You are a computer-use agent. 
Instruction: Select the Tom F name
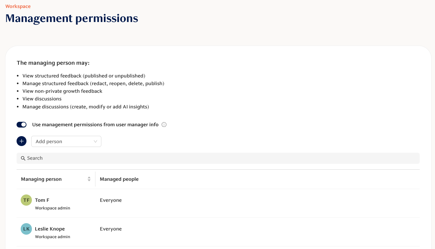click(x=42, y=200)
